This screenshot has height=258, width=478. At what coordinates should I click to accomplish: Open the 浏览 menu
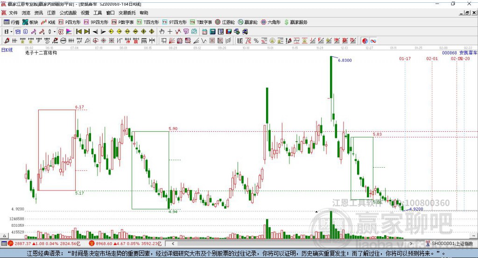26,13
